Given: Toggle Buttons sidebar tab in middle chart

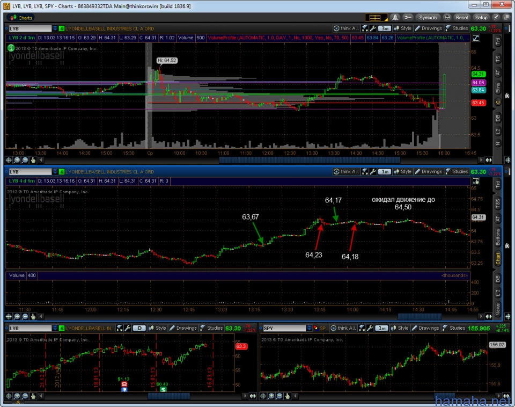Looking at the screenshot, I should click(498, 237).
